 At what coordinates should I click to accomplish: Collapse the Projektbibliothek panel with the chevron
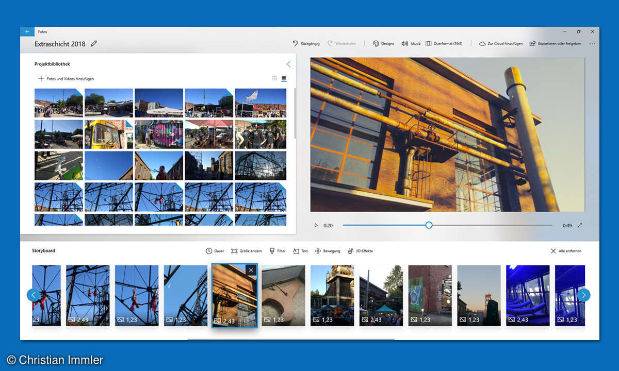[x=288, y=64]
